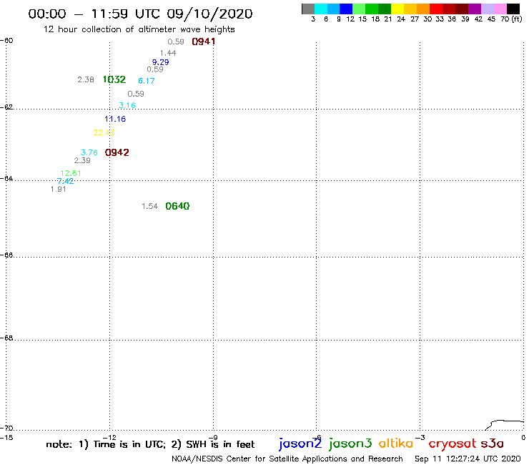Click the 2.39 wave height value
This screenshot has width=529, height=465.
(82, 160)
